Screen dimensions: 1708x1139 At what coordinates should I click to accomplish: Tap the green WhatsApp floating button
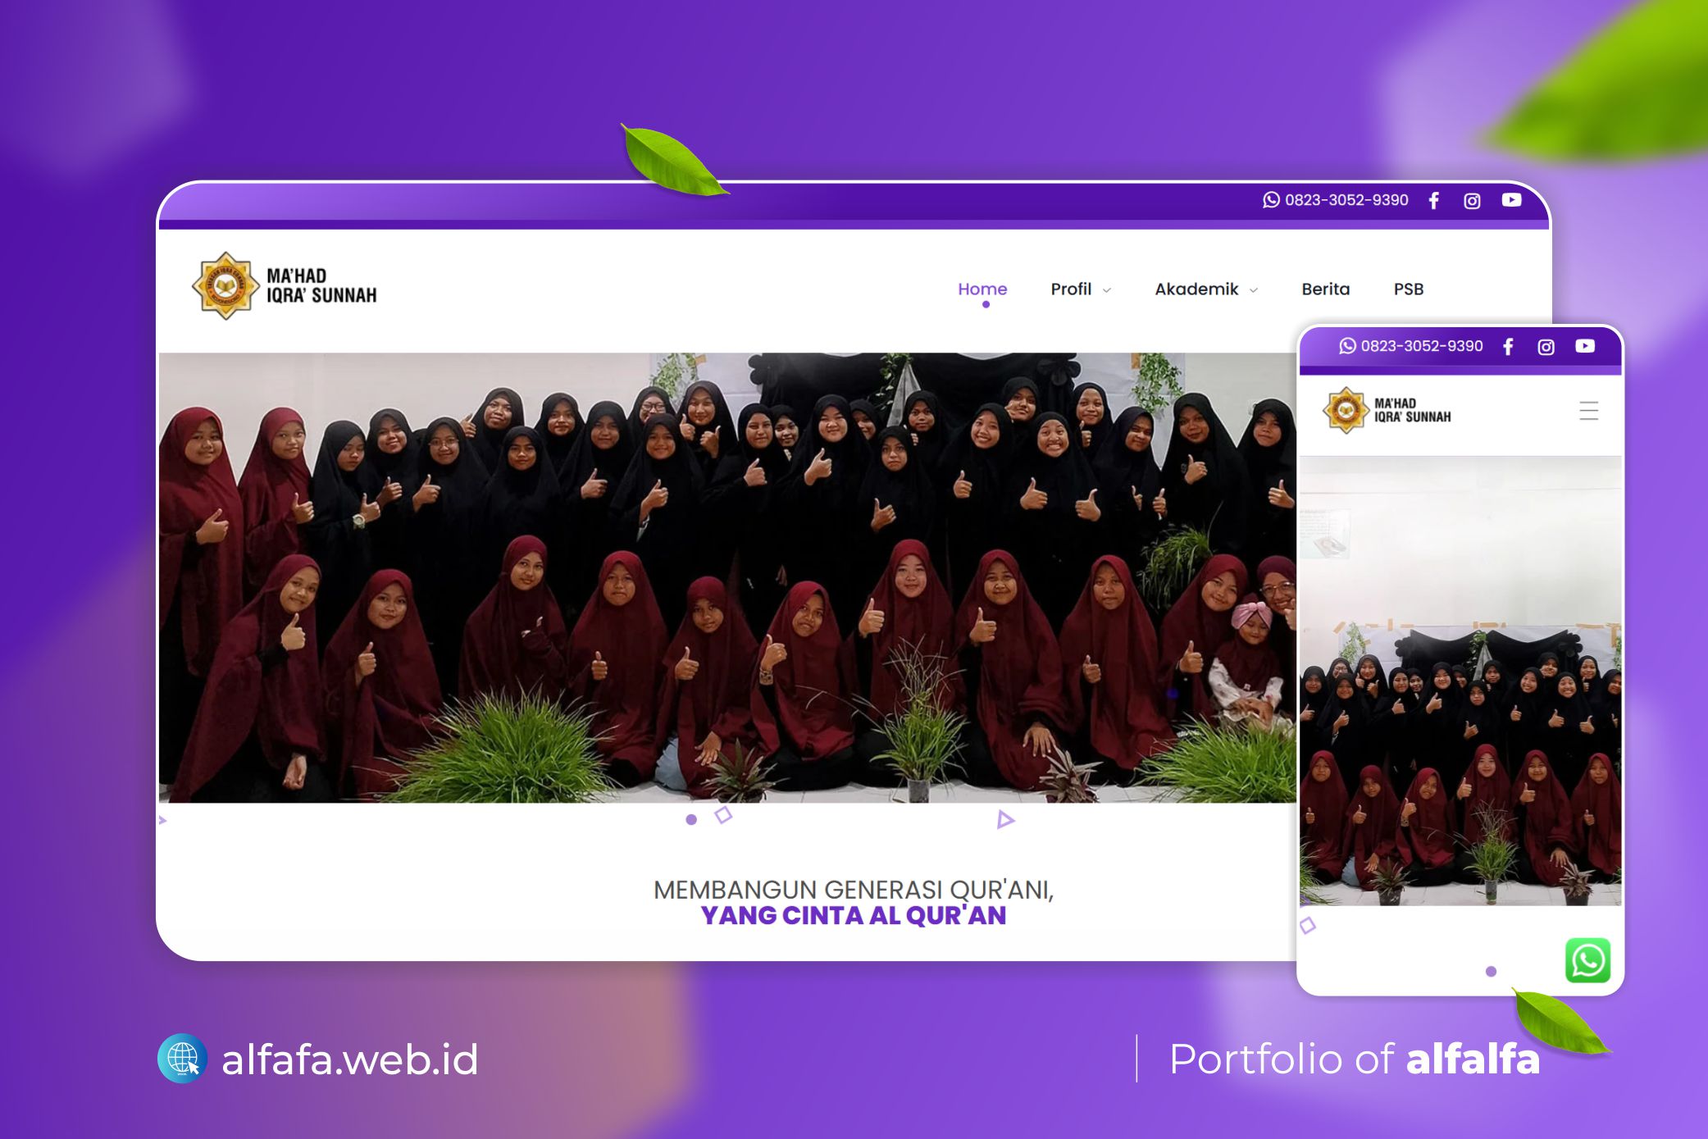1587,960
